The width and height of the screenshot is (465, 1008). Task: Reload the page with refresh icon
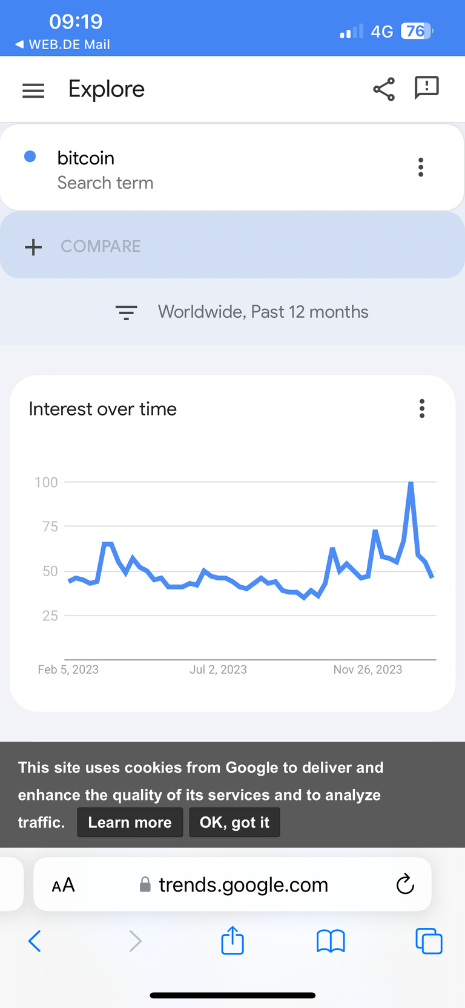[405, 884]
